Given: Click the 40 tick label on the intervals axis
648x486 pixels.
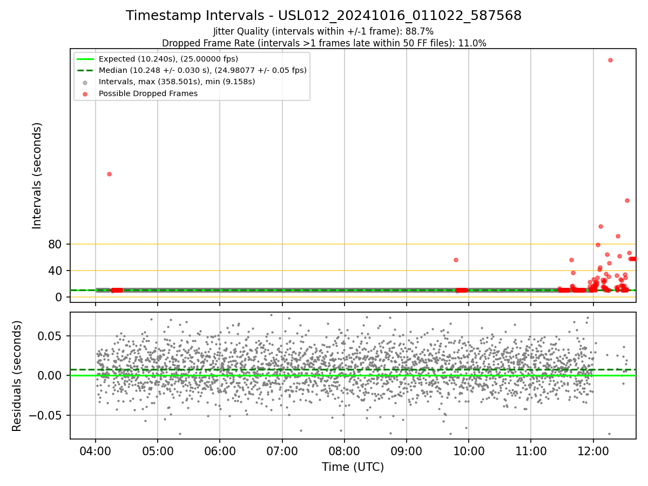Looking at the screenshot, I should coord(56,271).
